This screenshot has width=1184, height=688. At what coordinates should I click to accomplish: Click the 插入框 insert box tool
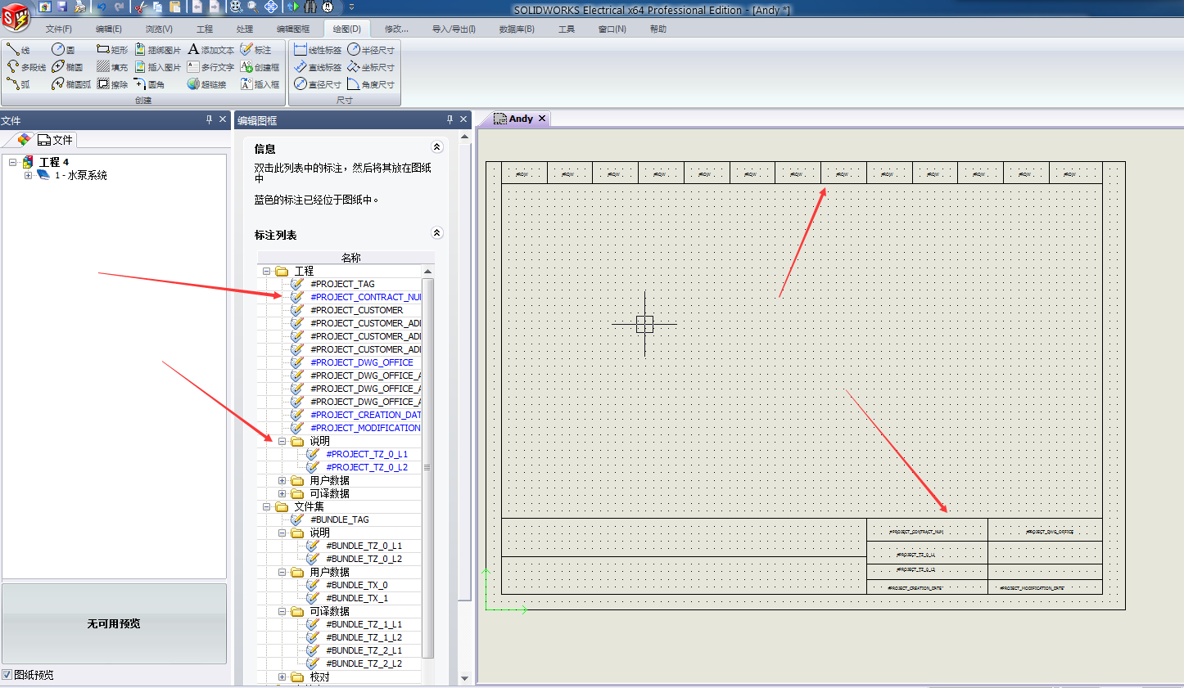pyautogui.click(x=260, y=84)
